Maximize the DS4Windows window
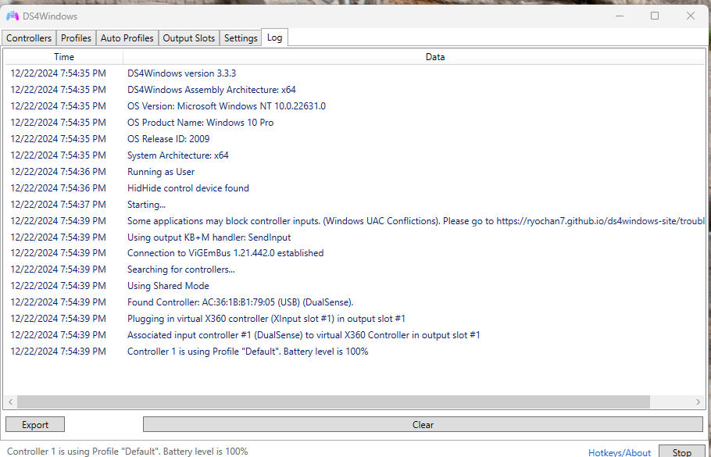 (x=654, y=16)
